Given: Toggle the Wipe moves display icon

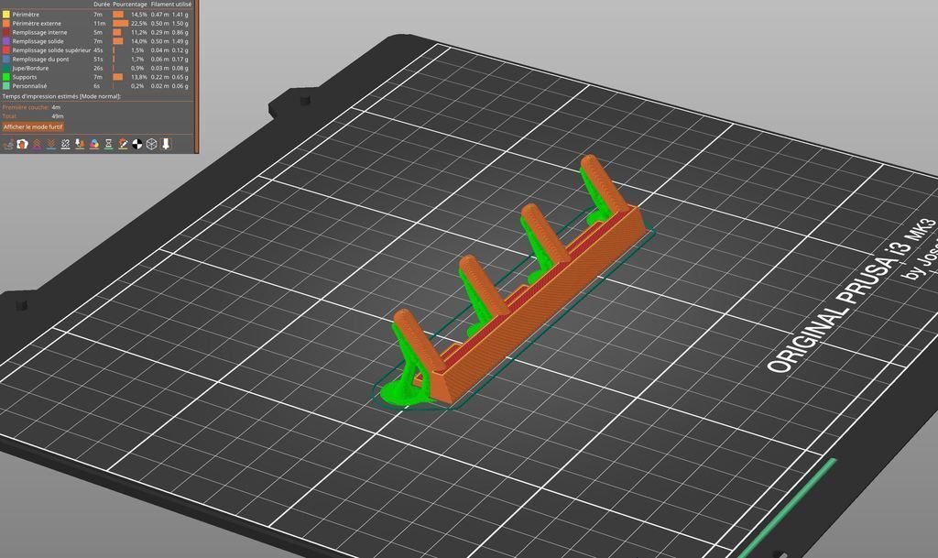Looking at the screenshot, I should [23, 144].
